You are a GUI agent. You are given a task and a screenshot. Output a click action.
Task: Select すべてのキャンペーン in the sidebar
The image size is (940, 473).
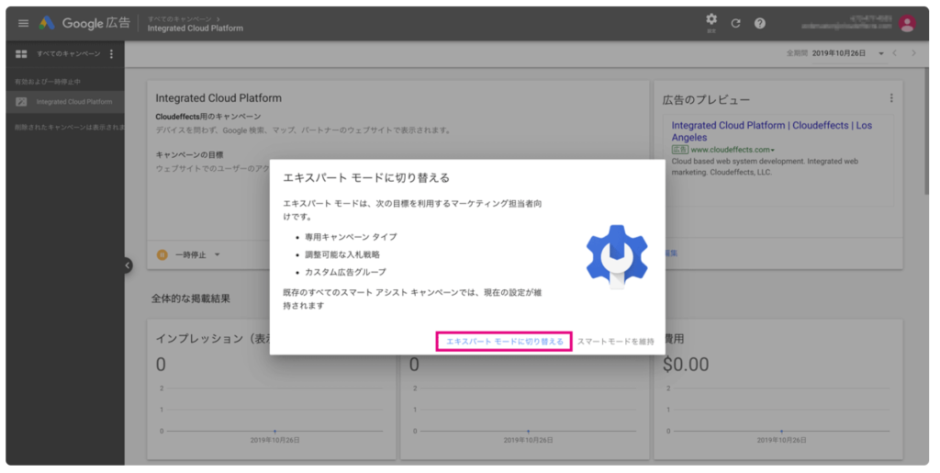point(68,54)
